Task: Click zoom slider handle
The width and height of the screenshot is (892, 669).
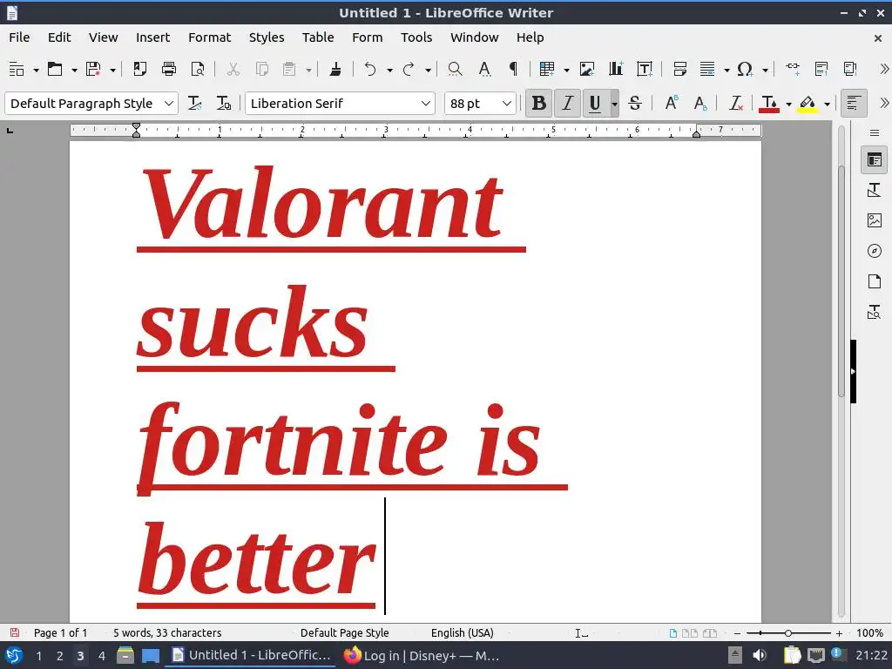Action: click(787, 633)
